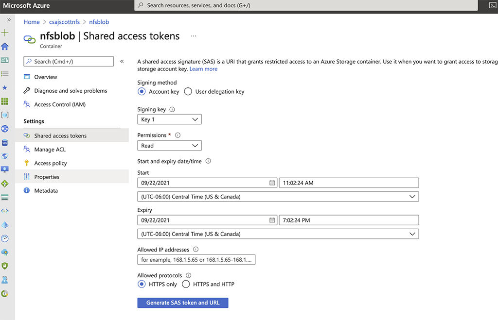Screen dimensions: 498x320
Task: Show Start and expiry date/time info icon
Action: pos(208,161)
